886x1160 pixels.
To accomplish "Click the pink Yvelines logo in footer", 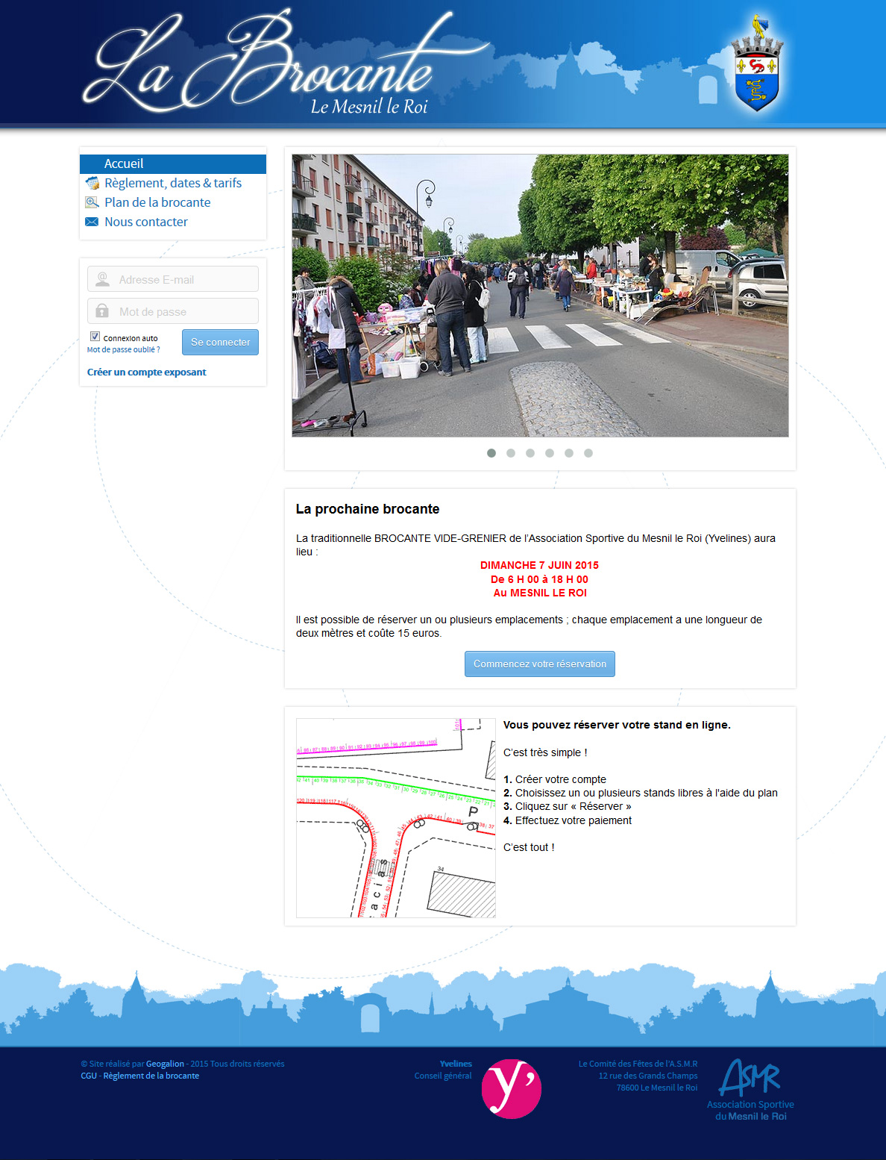I will (x=511, y=1088).
